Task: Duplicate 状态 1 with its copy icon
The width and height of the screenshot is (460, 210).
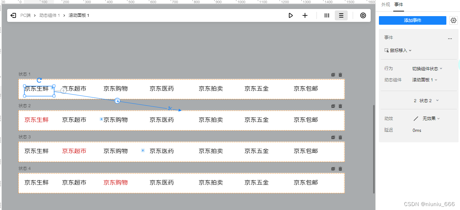Action: (x=333, y=75)
